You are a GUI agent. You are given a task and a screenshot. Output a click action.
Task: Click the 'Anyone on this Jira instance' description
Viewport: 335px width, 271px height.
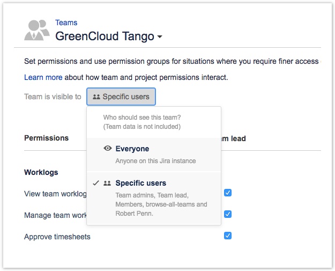coord(155,161)
